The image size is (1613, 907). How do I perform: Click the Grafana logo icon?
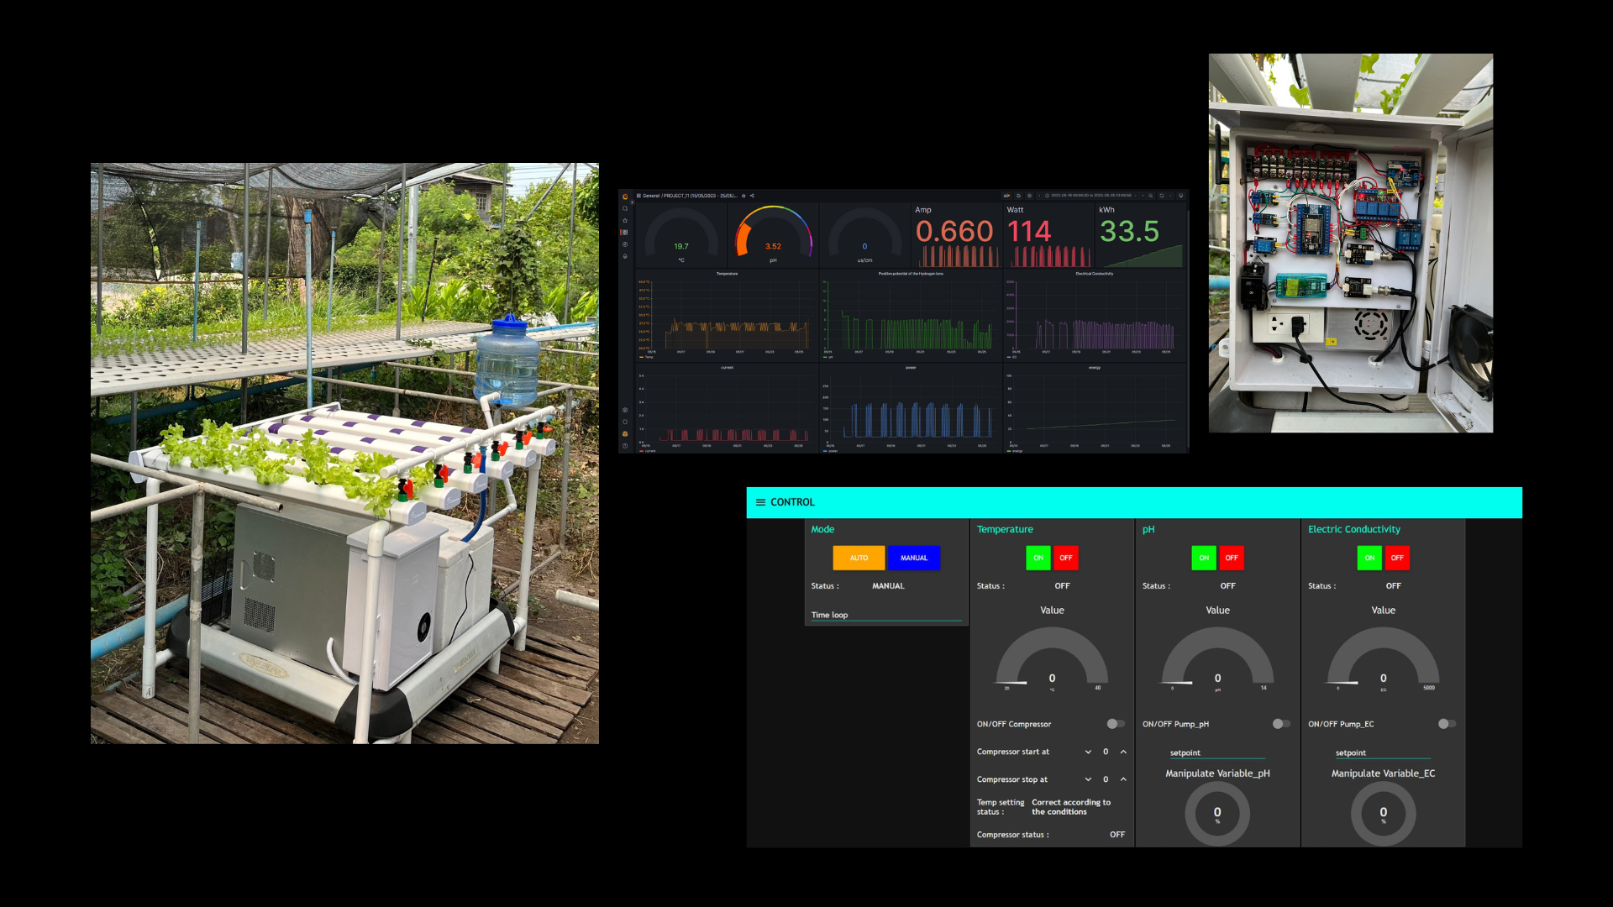click(x=625, y=197)
